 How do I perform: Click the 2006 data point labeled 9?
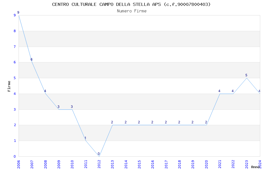(x=19, y=15)
